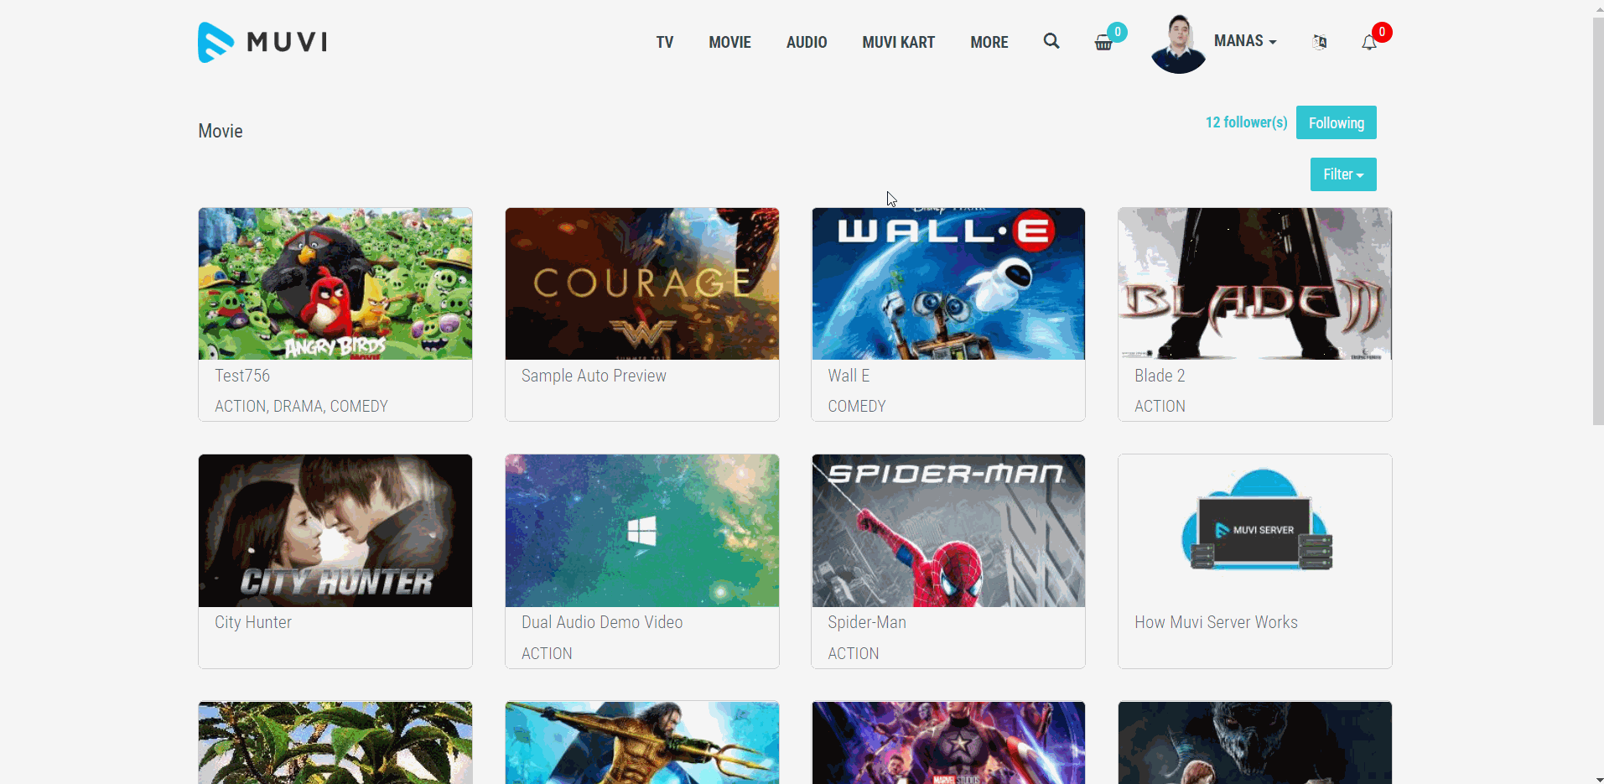Click the language translate icon
The width and height of the screenshot is (1604, 784).
pos(1319,42)
